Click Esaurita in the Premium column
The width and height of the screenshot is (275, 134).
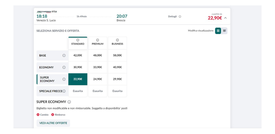click(97, 91)
